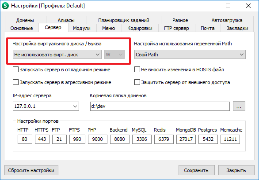Screen dimensions: 259x180
Task: Expand the Свой Path dropdown
Action: [190, 55]
